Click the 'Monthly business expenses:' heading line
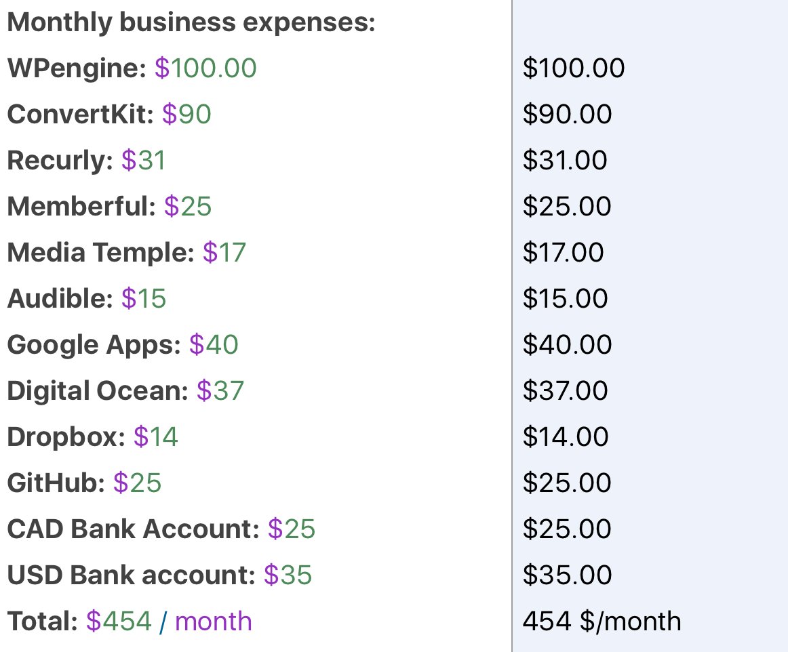Viewport: 788px width, 652px height. tap(191, 22)
